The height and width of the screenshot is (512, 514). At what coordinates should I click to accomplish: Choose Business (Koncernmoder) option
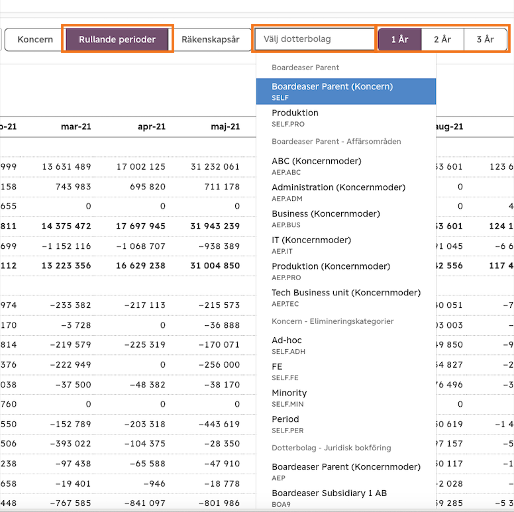(x=346, y=219)
